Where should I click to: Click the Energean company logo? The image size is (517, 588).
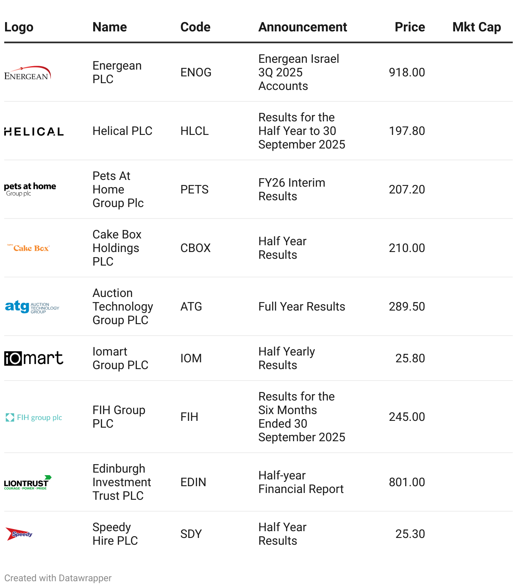[x=28, y=73]
